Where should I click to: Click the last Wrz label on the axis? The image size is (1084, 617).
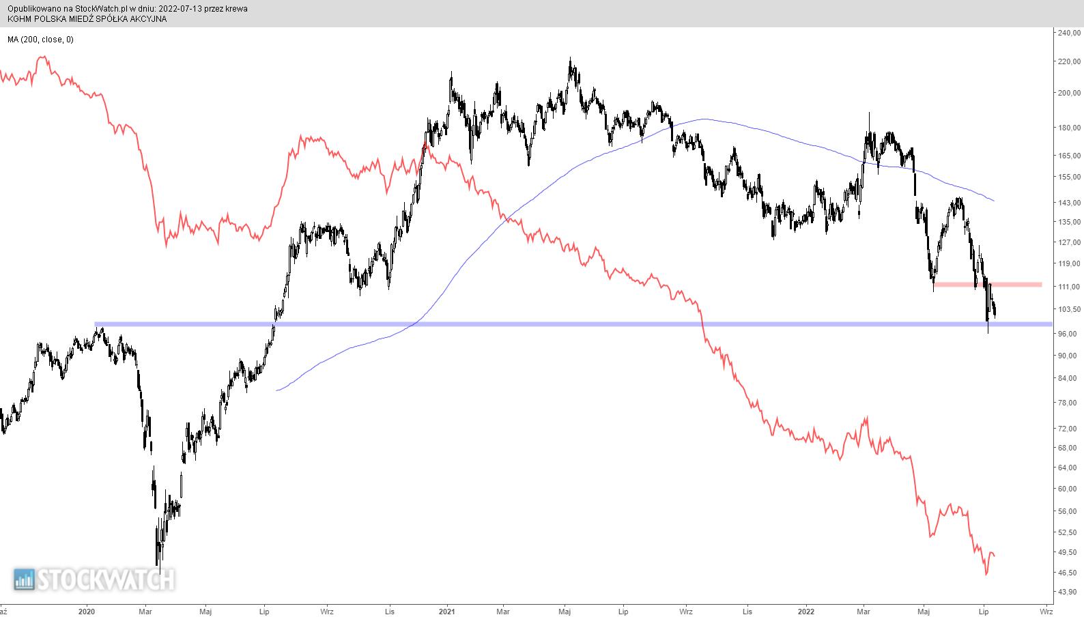(1046, 612)
